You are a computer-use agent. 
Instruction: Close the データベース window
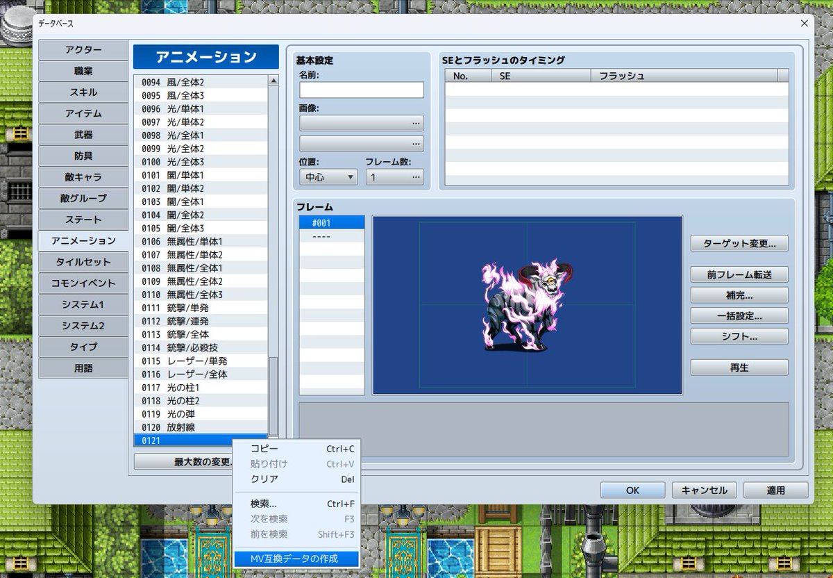tap(804, 23)
